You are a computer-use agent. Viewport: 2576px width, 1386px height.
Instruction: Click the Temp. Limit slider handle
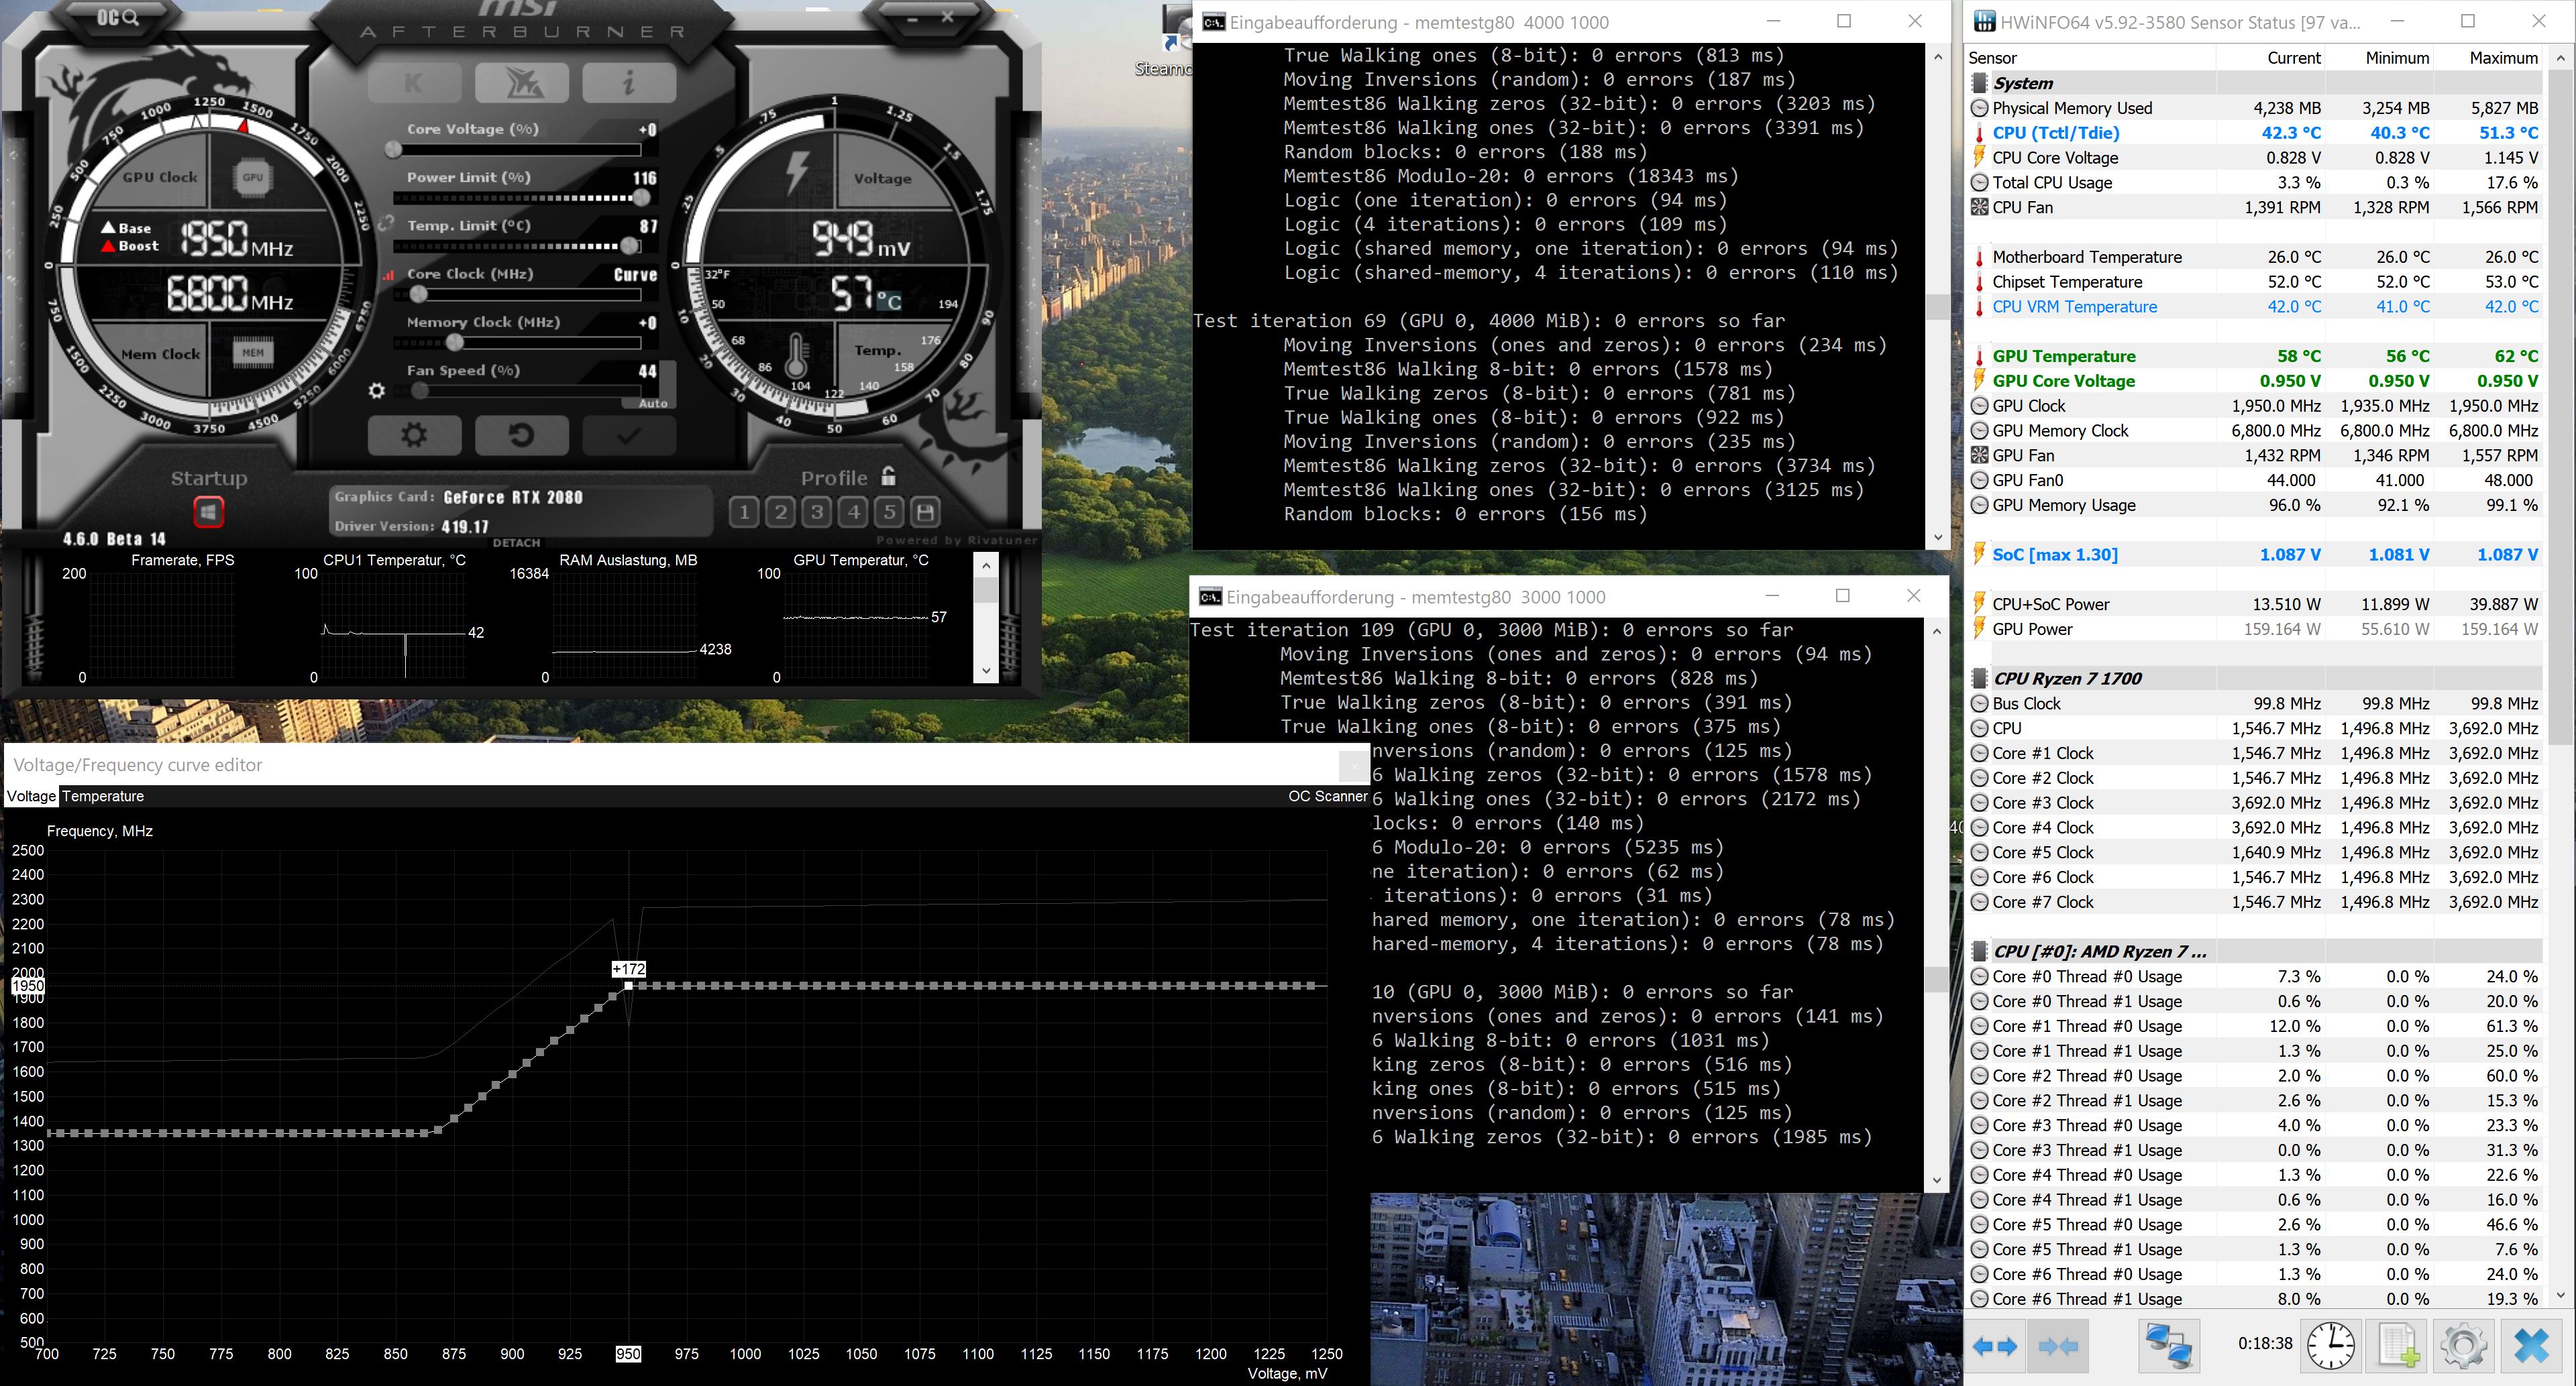point(630,246)
